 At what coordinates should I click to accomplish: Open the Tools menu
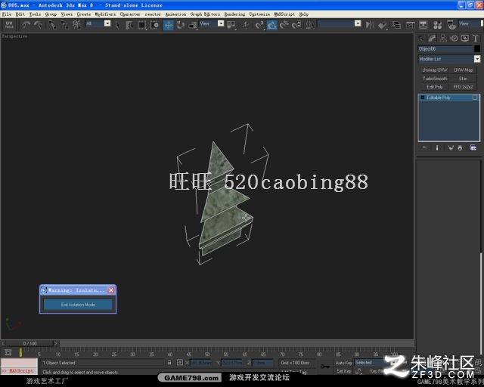point(35,14)
